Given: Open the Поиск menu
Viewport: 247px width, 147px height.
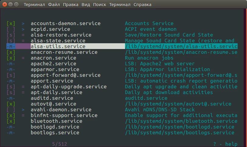Looking at the screenshot, I should [x=99, y=5].
